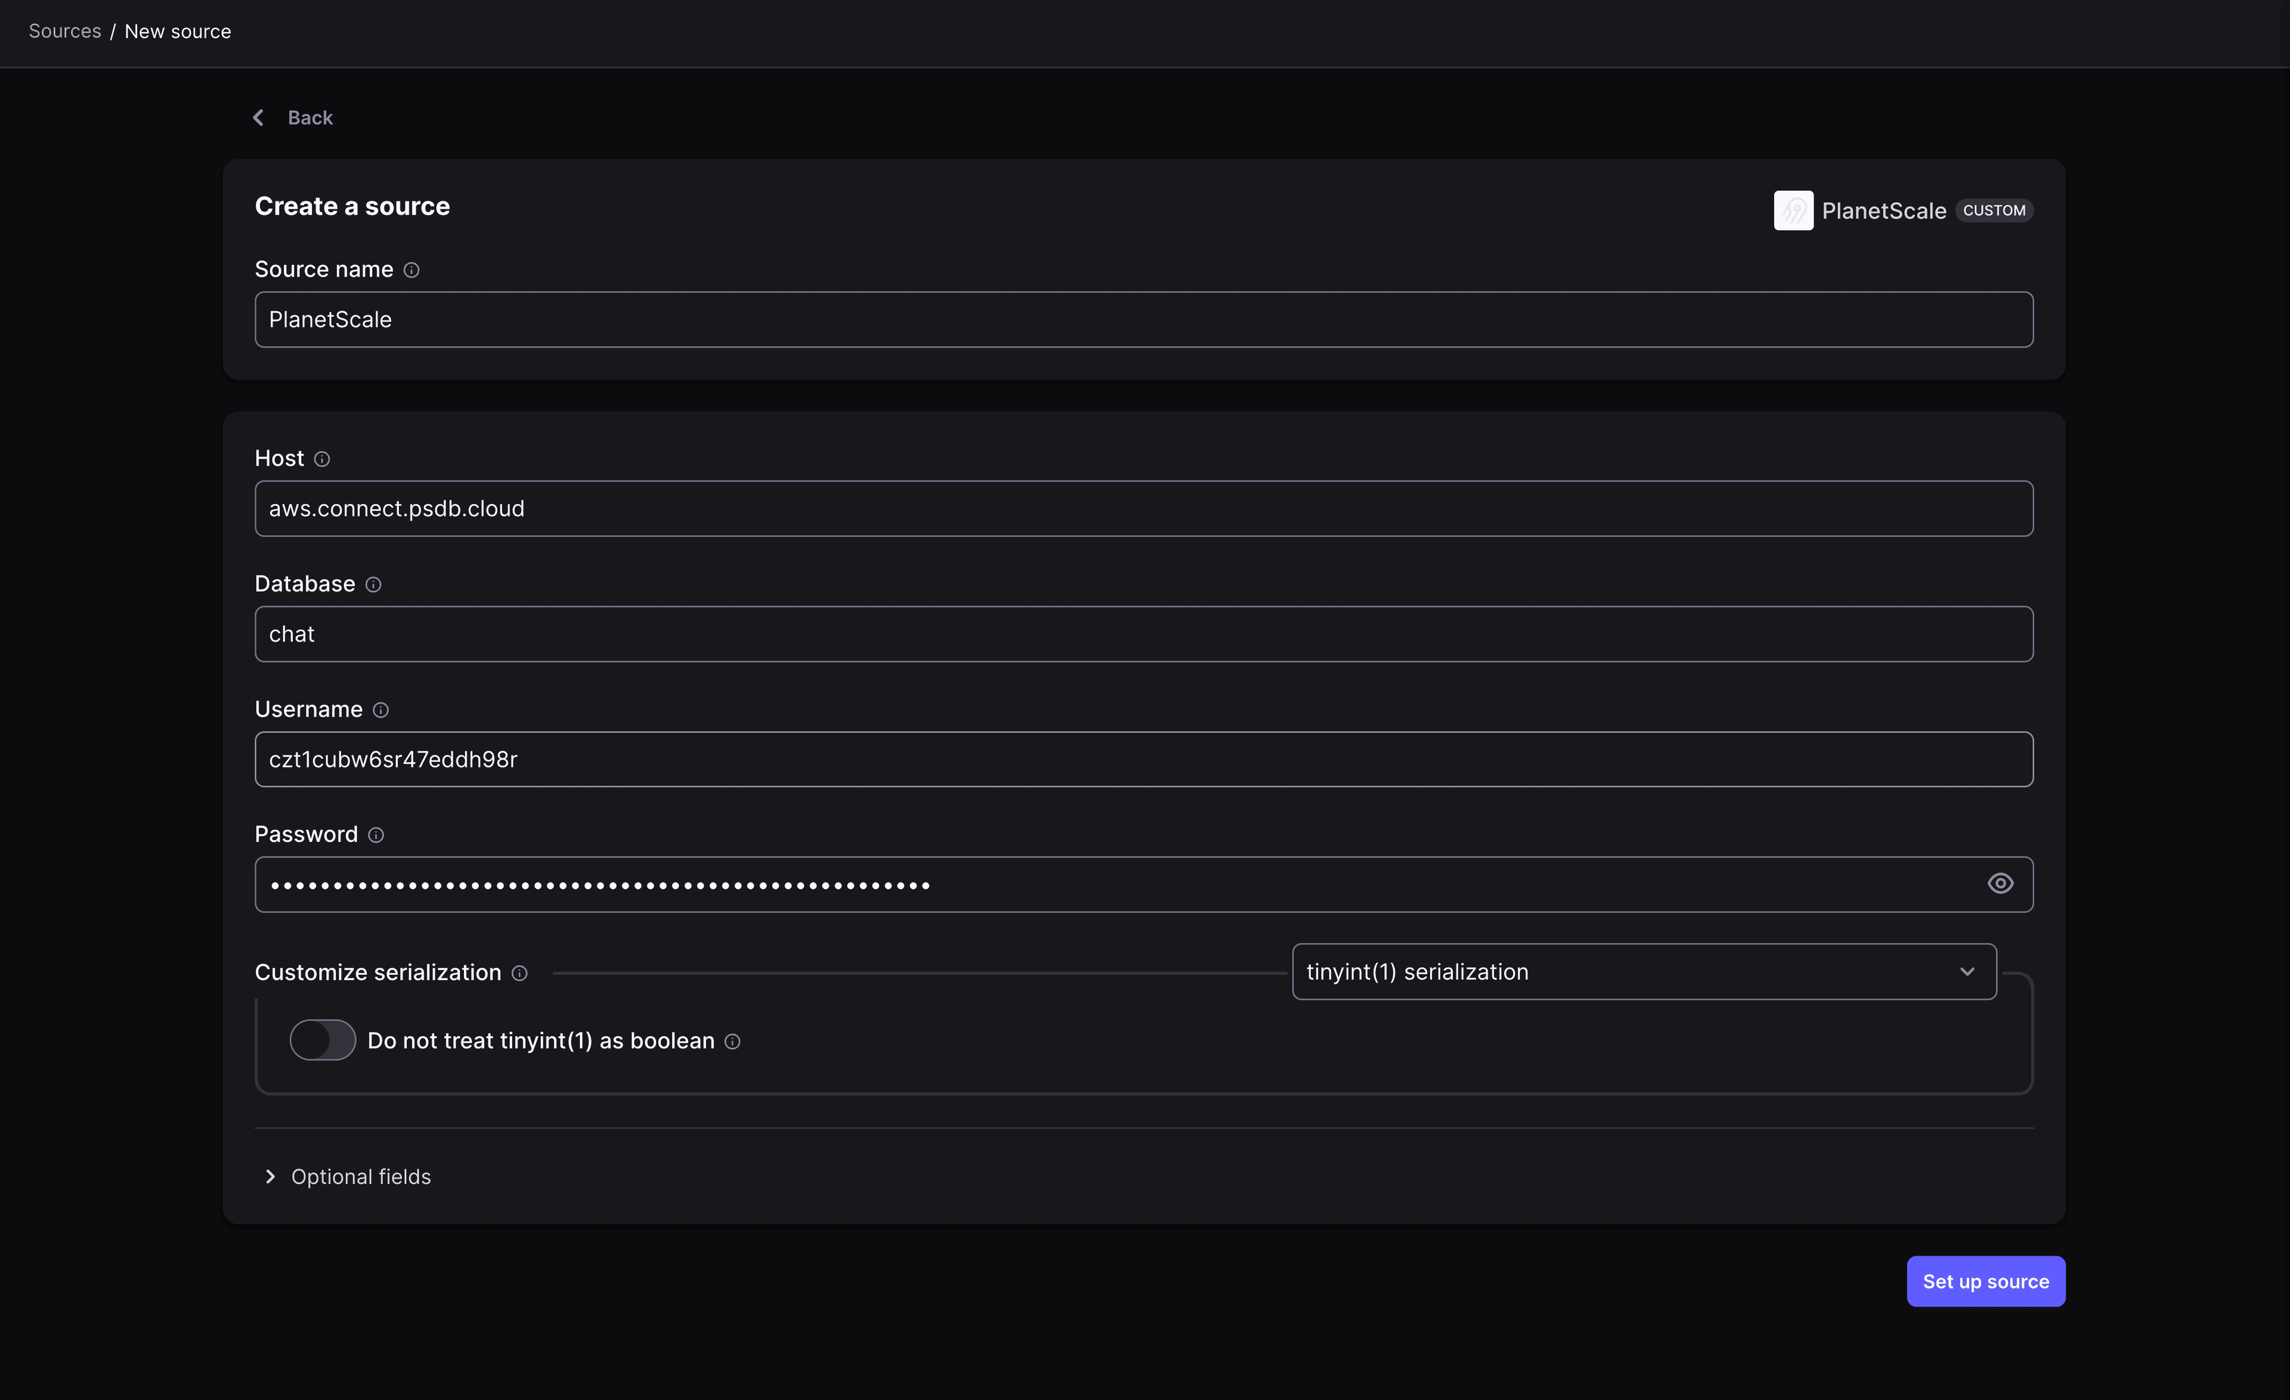Focus the Password input field
2290x1400 pixels.
pos(1143,884)
